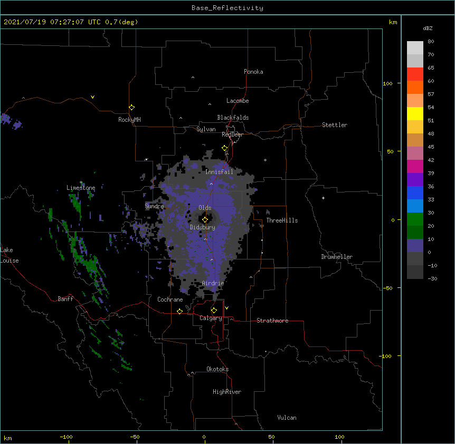The height and width of the screenshot is (444, 455).
Task: Click the Cochrane label
Action: (x=170, y=300)
